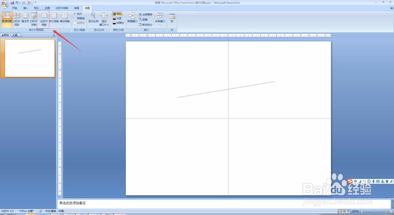Image resolution: width=394 pixels, height=215 pixels.
Task: Click 全部重排 (Arrange All)
Action: pos(145,15)
